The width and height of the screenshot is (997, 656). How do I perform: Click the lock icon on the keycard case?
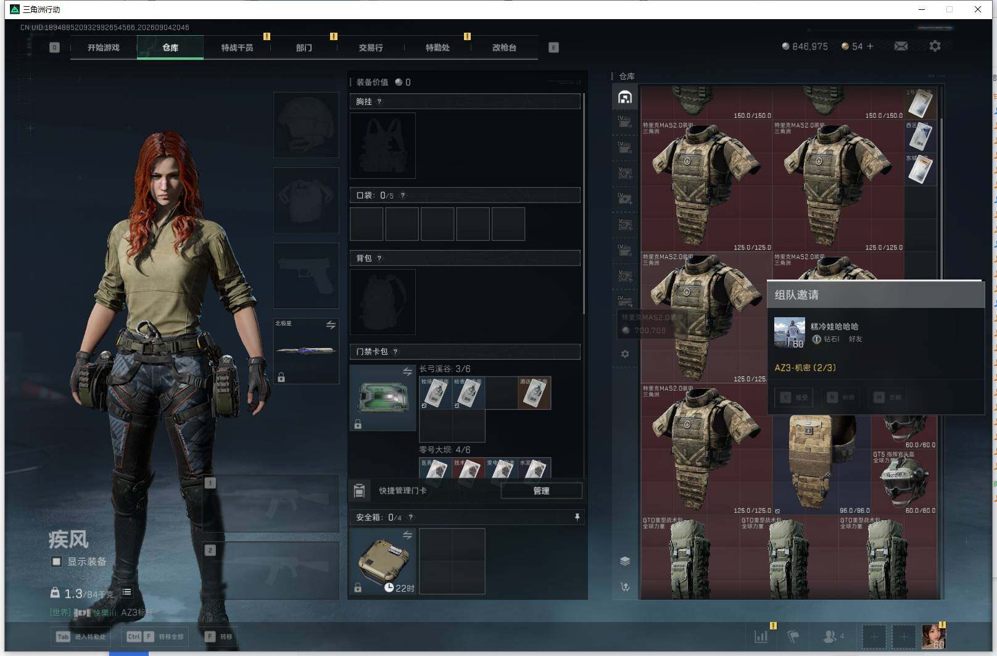point(358,424)
